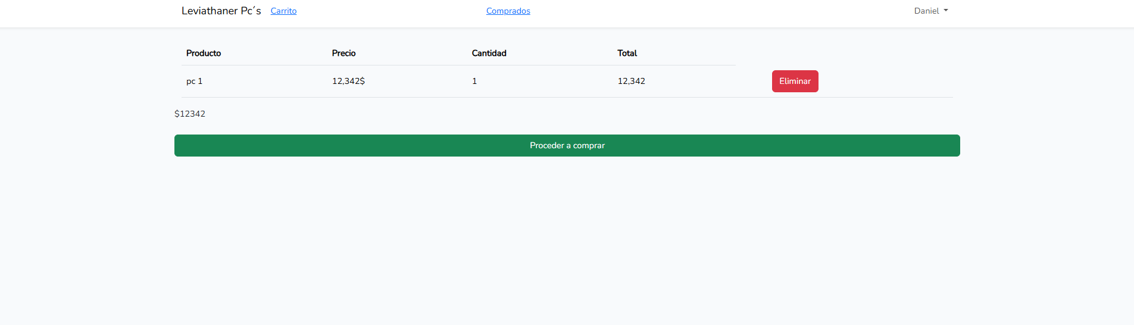Click the product name pc 1
This screenshot has height=325, width=1134.
194,81
